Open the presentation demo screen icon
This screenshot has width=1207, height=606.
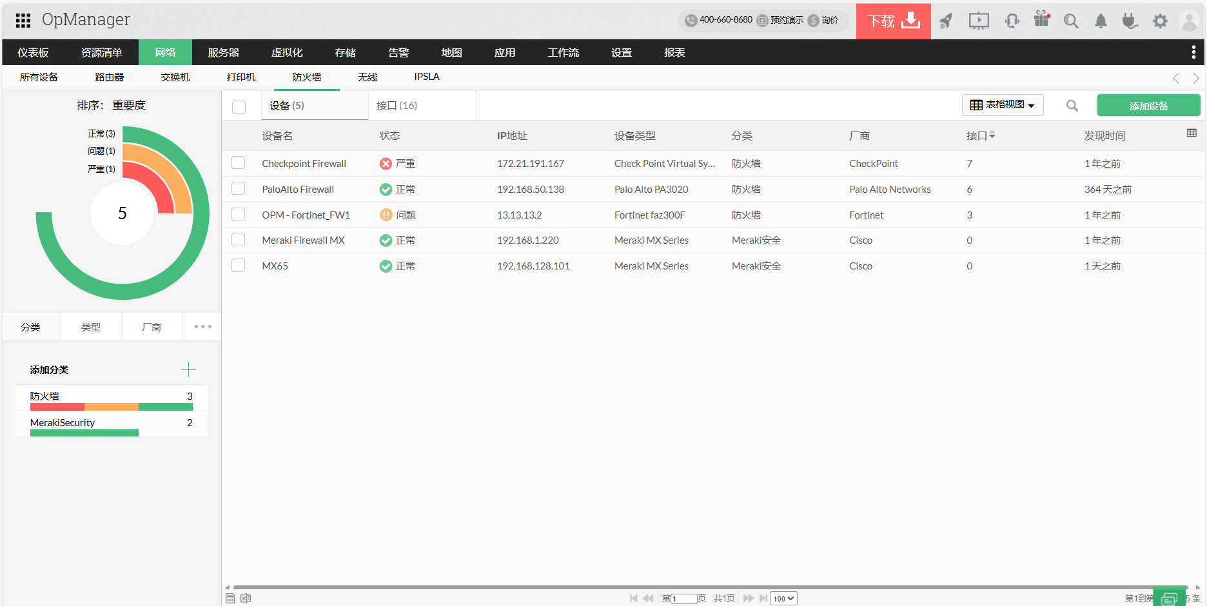979,21
